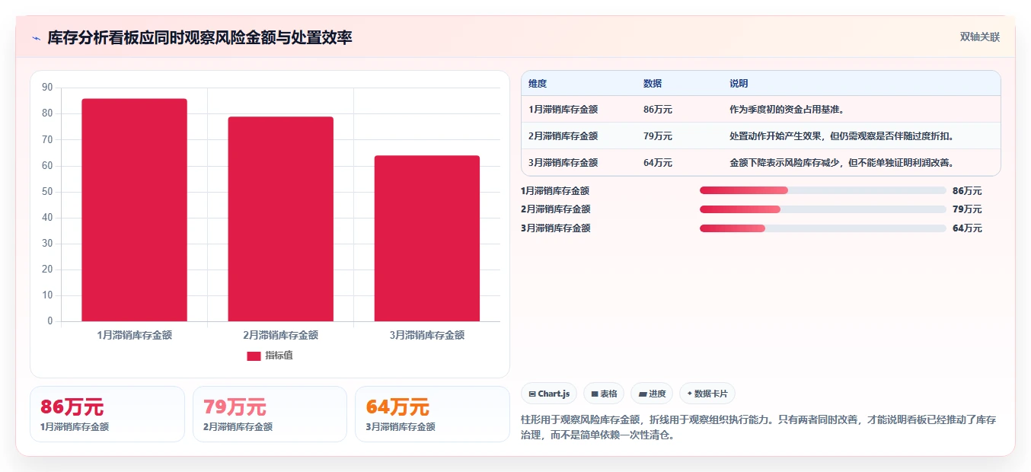Click the 90 tick on the chart y-axis
The width and height of the screenshot is (1031, 472).
47,88
